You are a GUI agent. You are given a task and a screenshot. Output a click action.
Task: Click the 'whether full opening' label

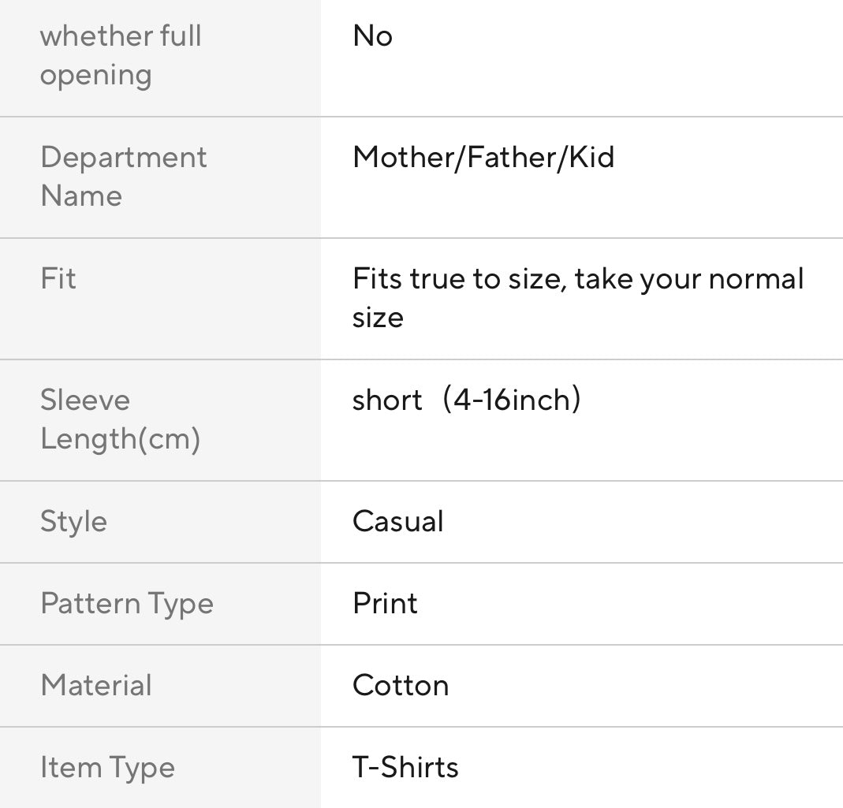[x=121, y=55]
